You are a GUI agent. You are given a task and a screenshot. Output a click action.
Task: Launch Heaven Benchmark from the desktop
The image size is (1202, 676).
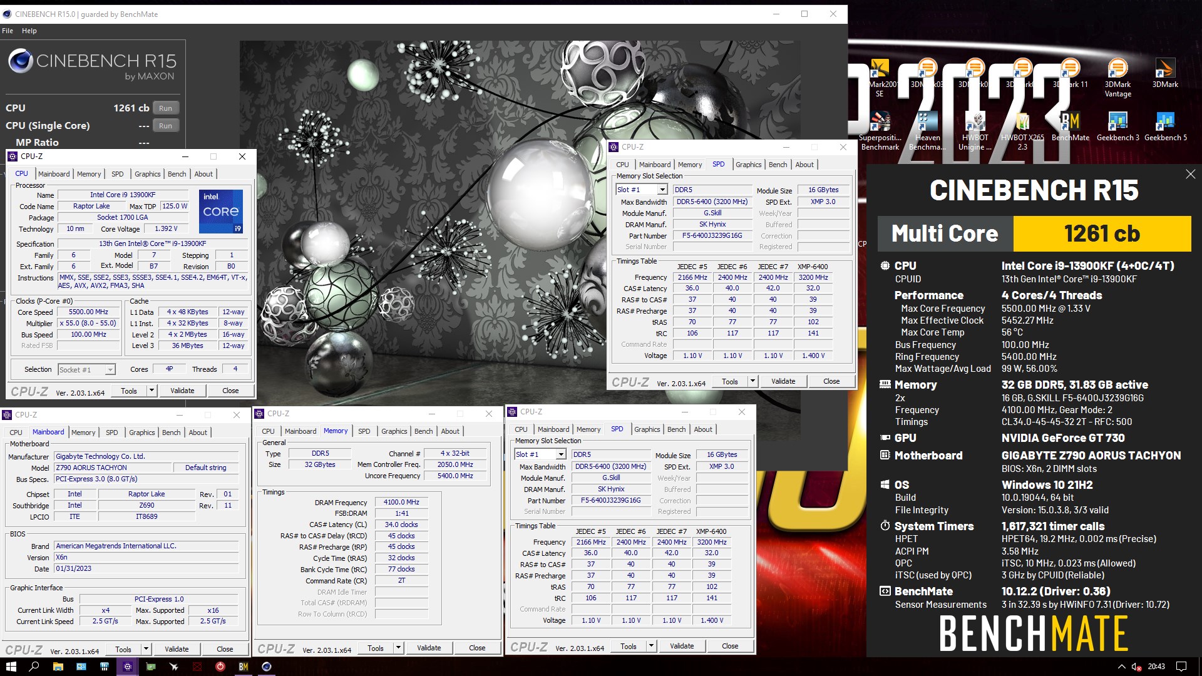927,130
